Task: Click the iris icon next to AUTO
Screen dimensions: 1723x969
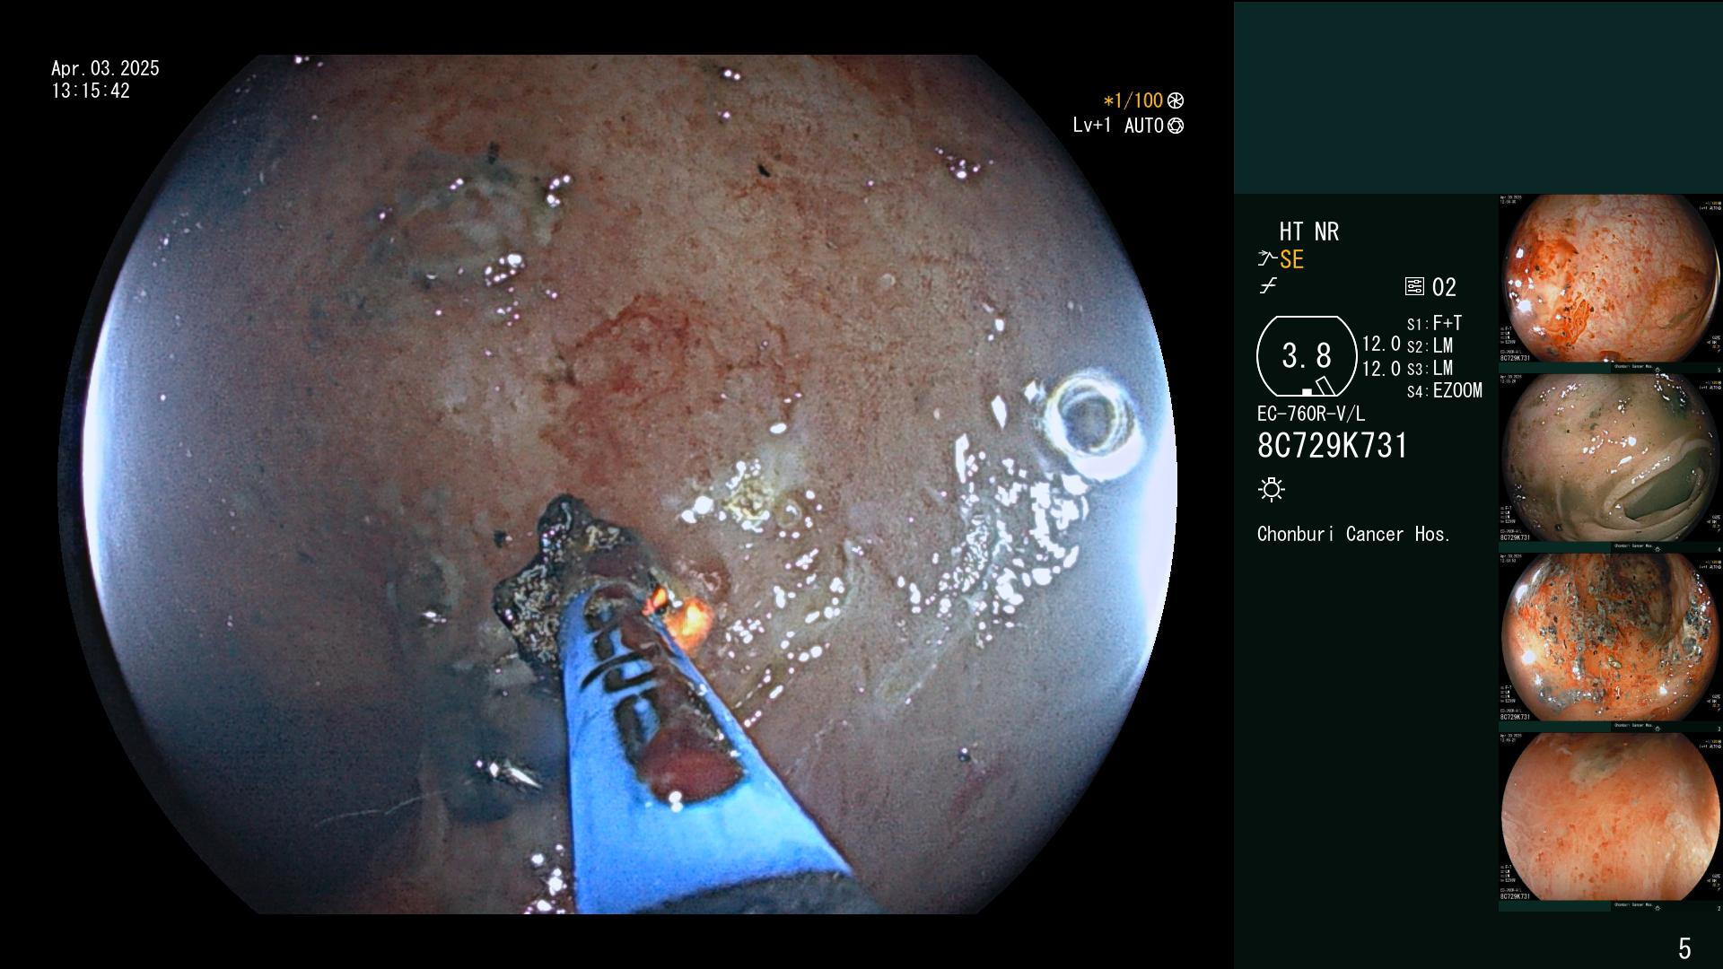Action: tap(1176, 126)
